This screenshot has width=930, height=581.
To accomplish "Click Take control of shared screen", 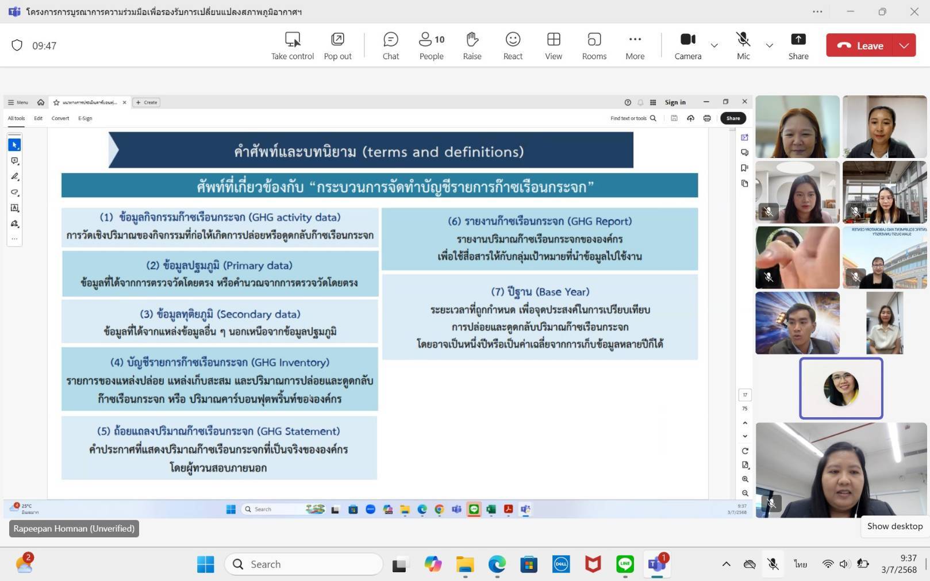I will 293,45.
